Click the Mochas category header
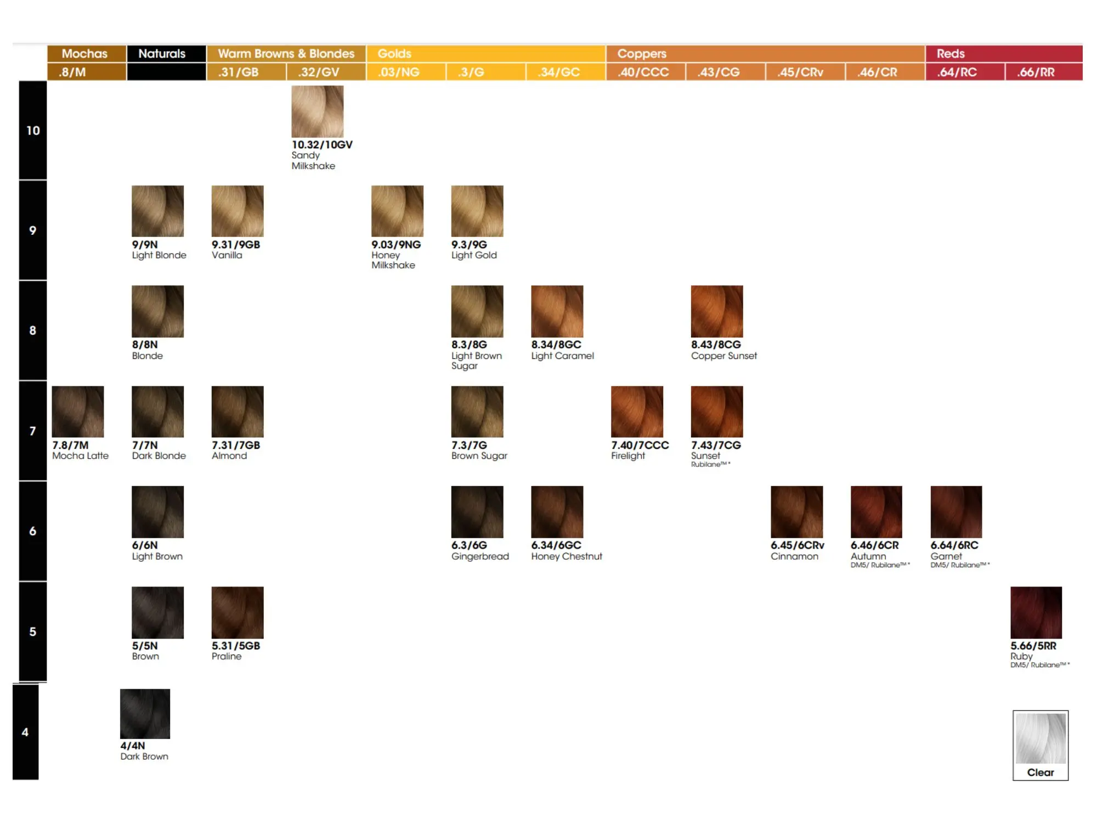The image size is (1097, 823). pyautogui.click(x=85, y=54)
